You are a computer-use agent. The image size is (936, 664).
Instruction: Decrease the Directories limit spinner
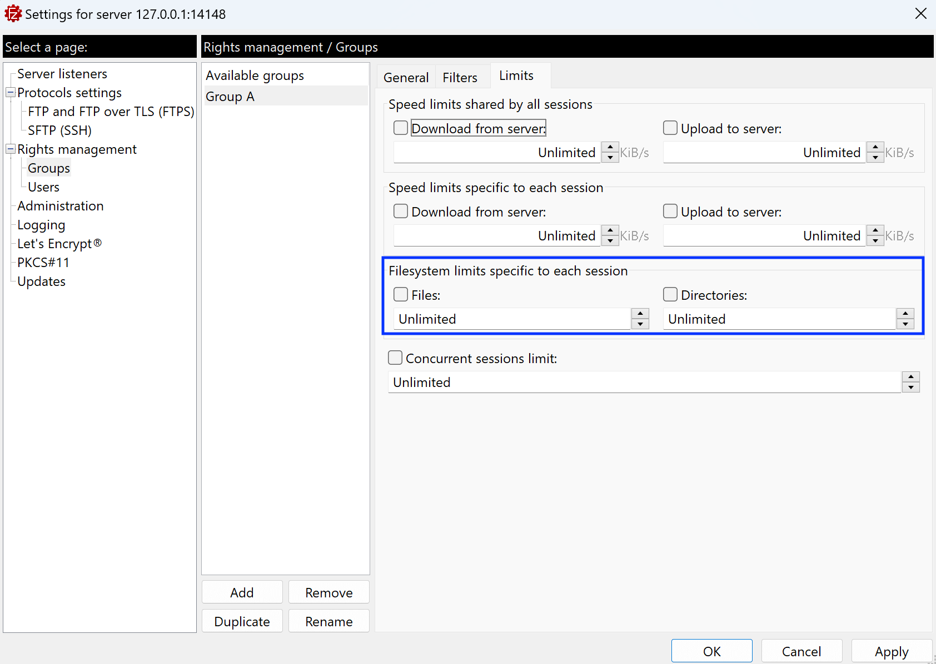905,324
